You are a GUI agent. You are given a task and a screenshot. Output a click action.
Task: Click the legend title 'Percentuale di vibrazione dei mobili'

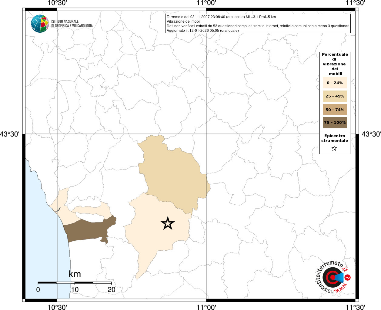click(x=335, y=64)
